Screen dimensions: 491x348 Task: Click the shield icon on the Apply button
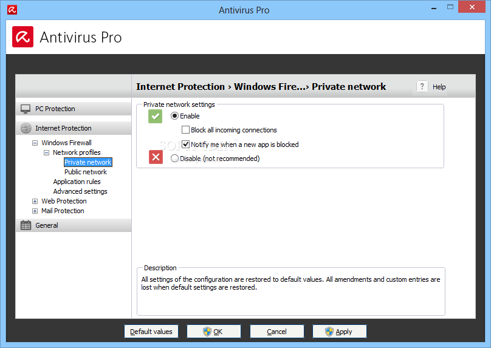329,332
